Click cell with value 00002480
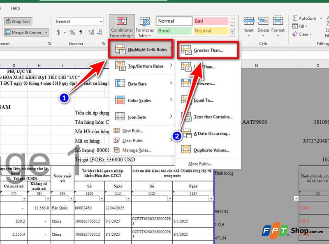This screenshot has width=329, height=244. pos(89,208)
